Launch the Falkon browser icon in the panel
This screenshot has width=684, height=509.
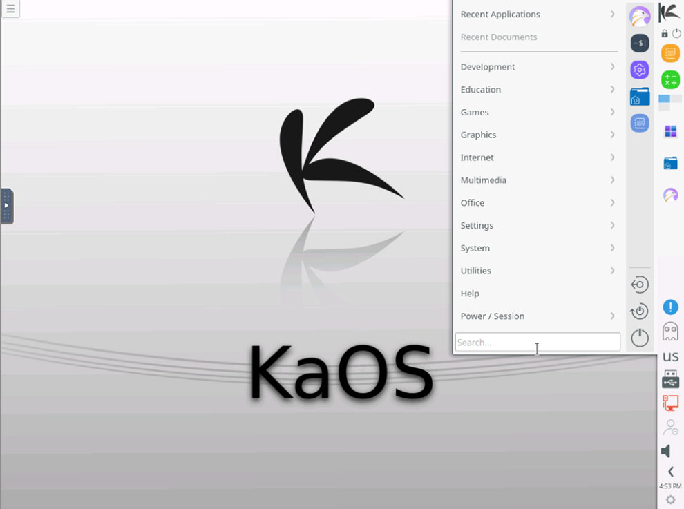click(x=670, y=195)
